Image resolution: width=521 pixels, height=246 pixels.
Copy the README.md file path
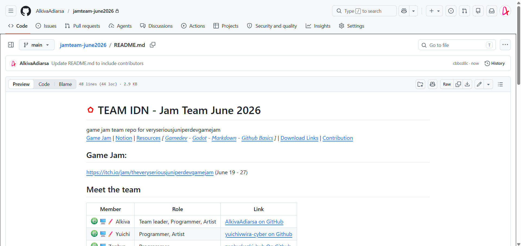coord(153,45)
